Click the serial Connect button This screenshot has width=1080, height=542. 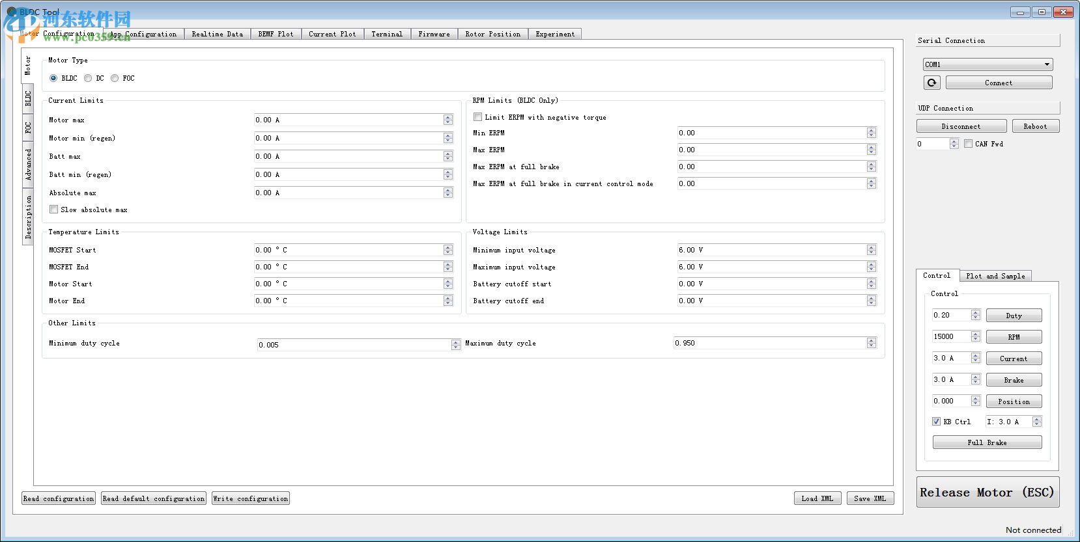point(999,83)
